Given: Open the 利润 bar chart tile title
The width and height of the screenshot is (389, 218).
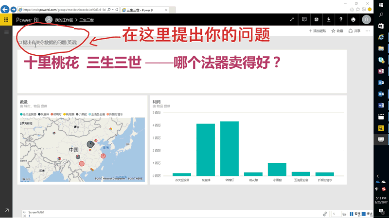Looking at the screenshot, I should coord(157,102).
